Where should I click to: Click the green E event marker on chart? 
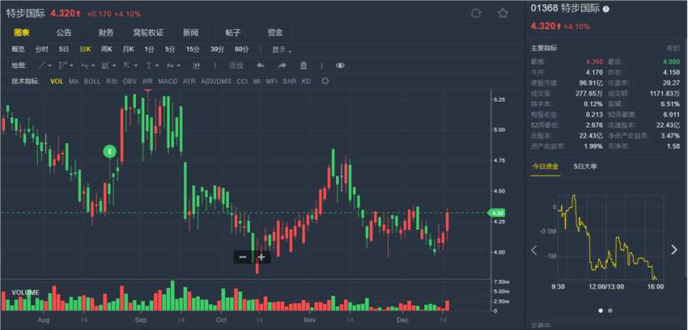[x=110, y=151]
